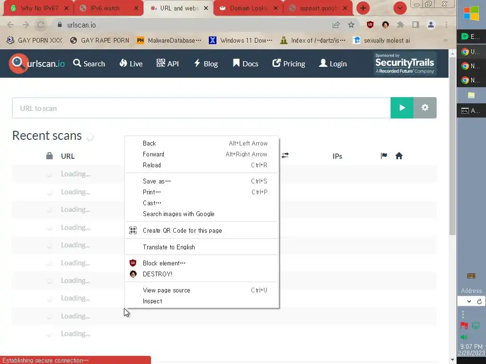Switch to the Why No IPv6? tab
486x364 pixels.
(x=39, y=9)
